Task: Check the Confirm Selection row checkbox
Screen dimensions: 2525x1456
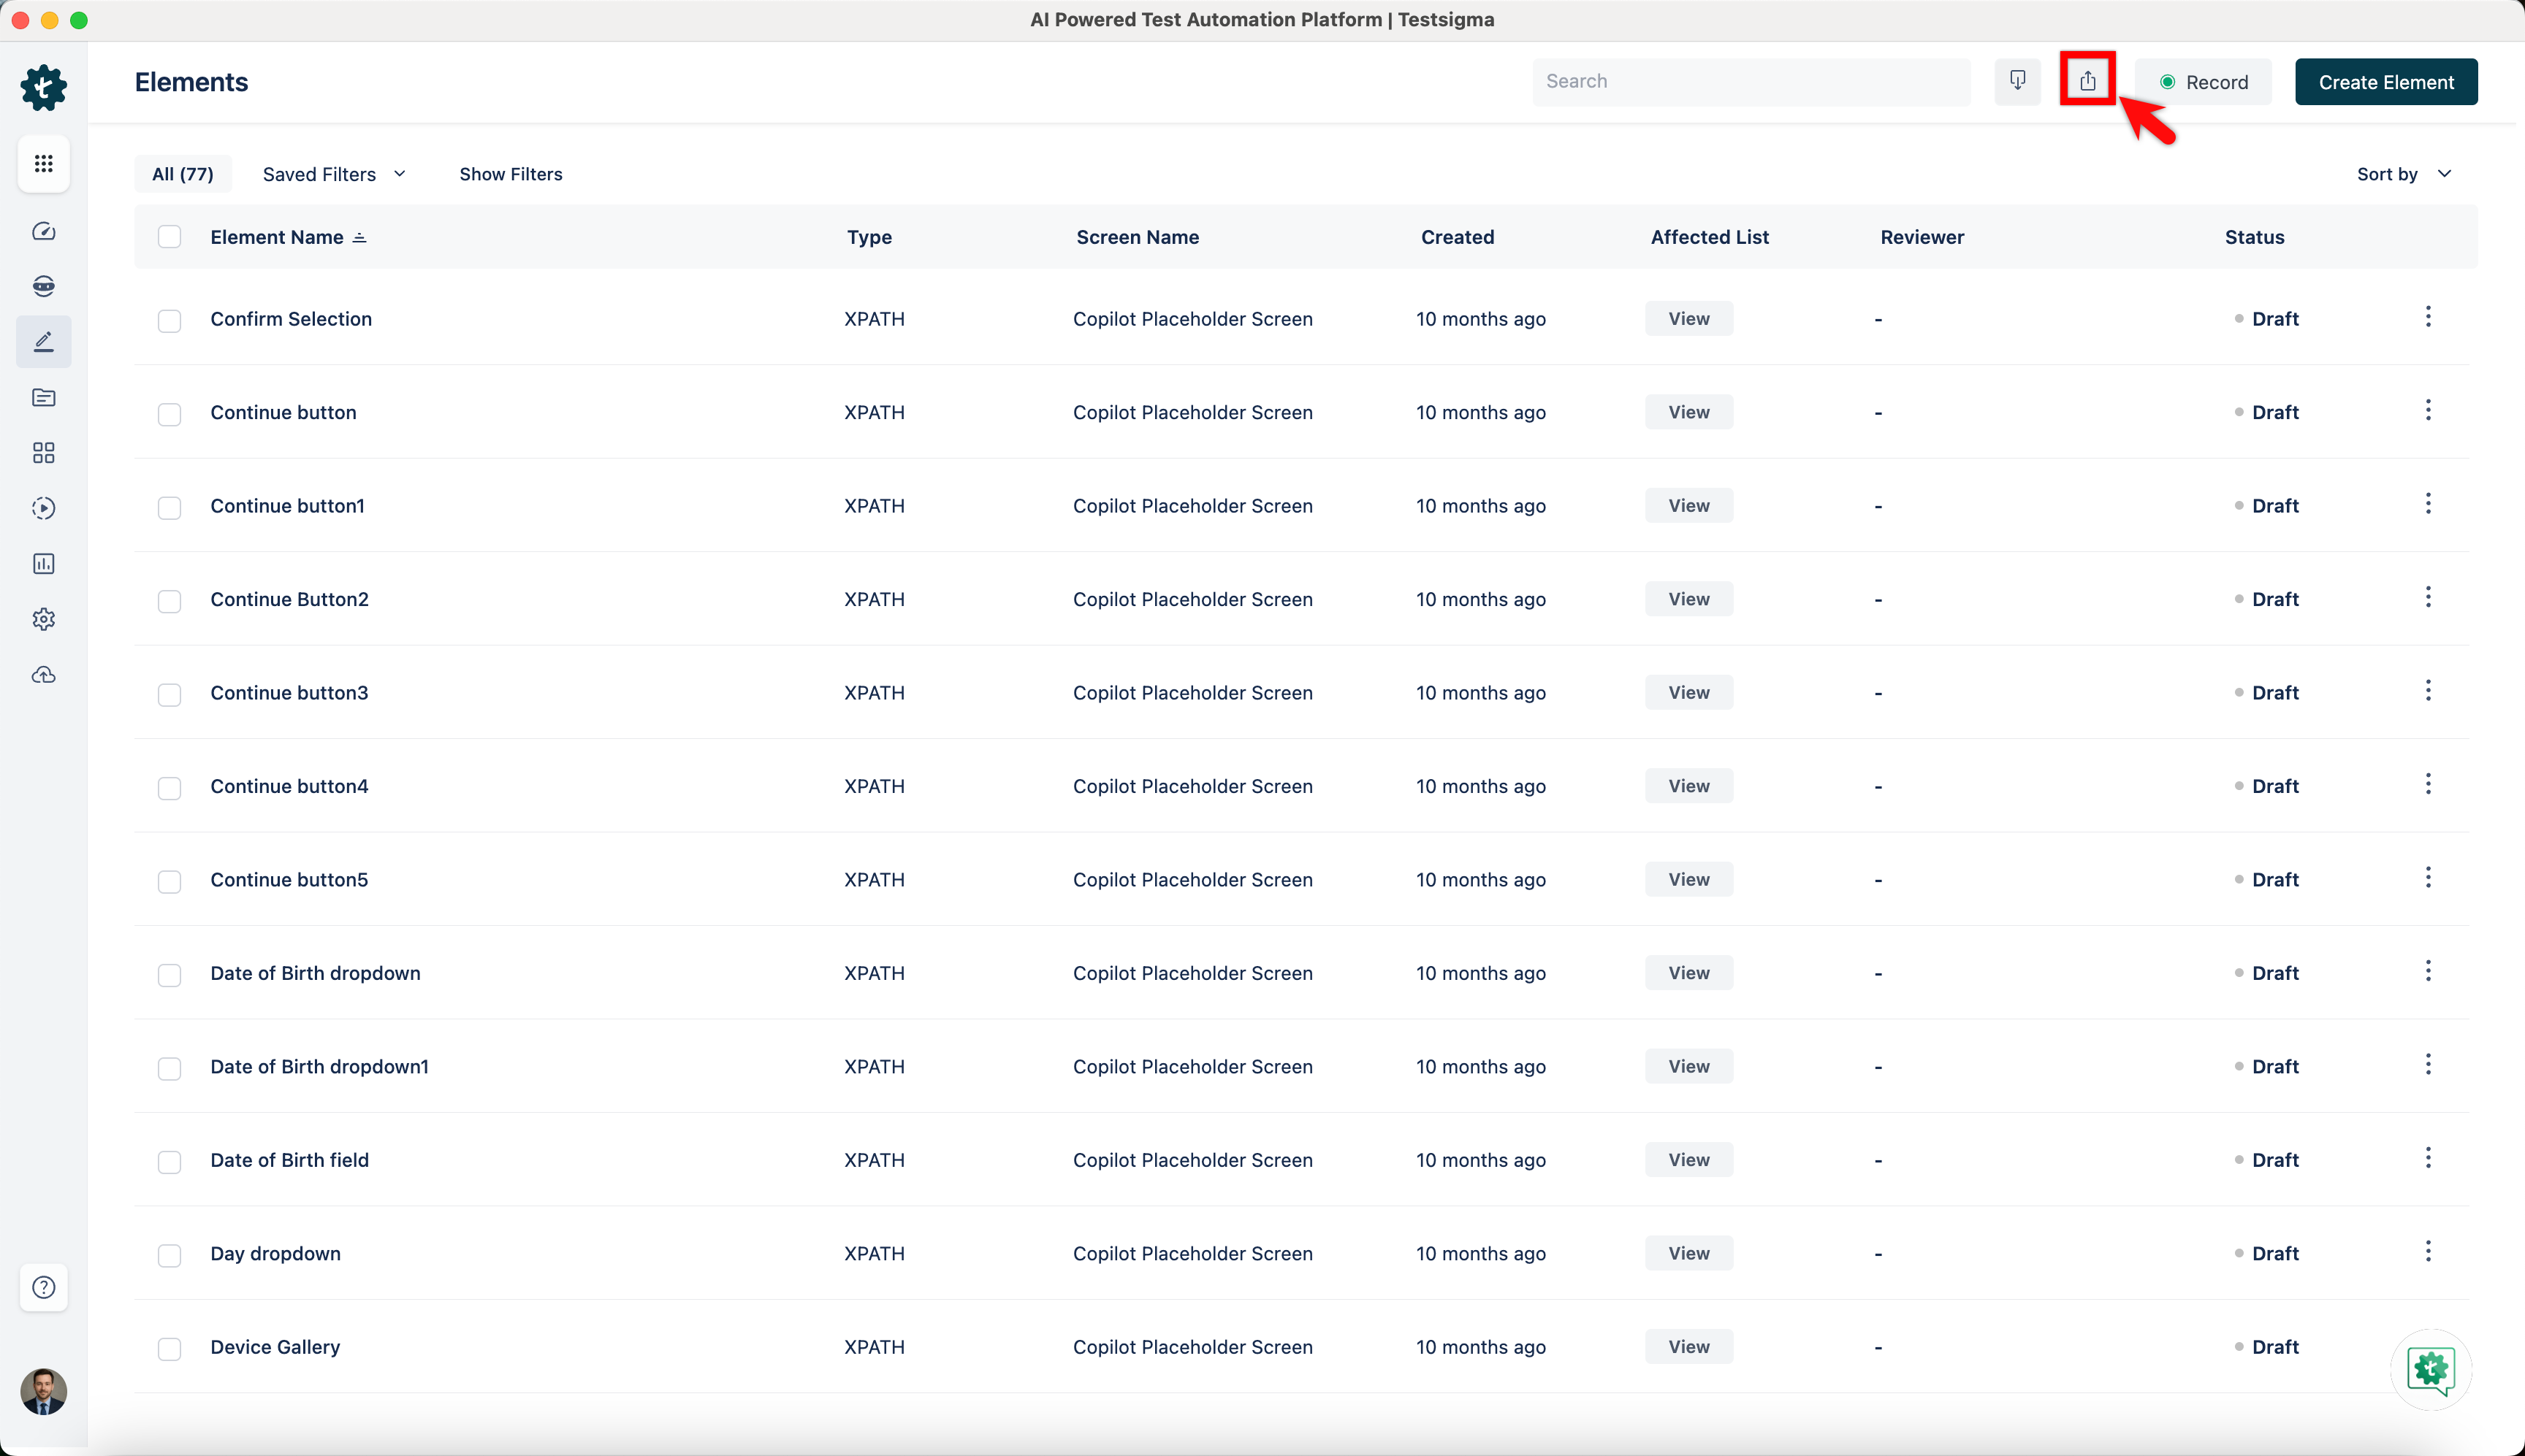Action: (169, 320)
